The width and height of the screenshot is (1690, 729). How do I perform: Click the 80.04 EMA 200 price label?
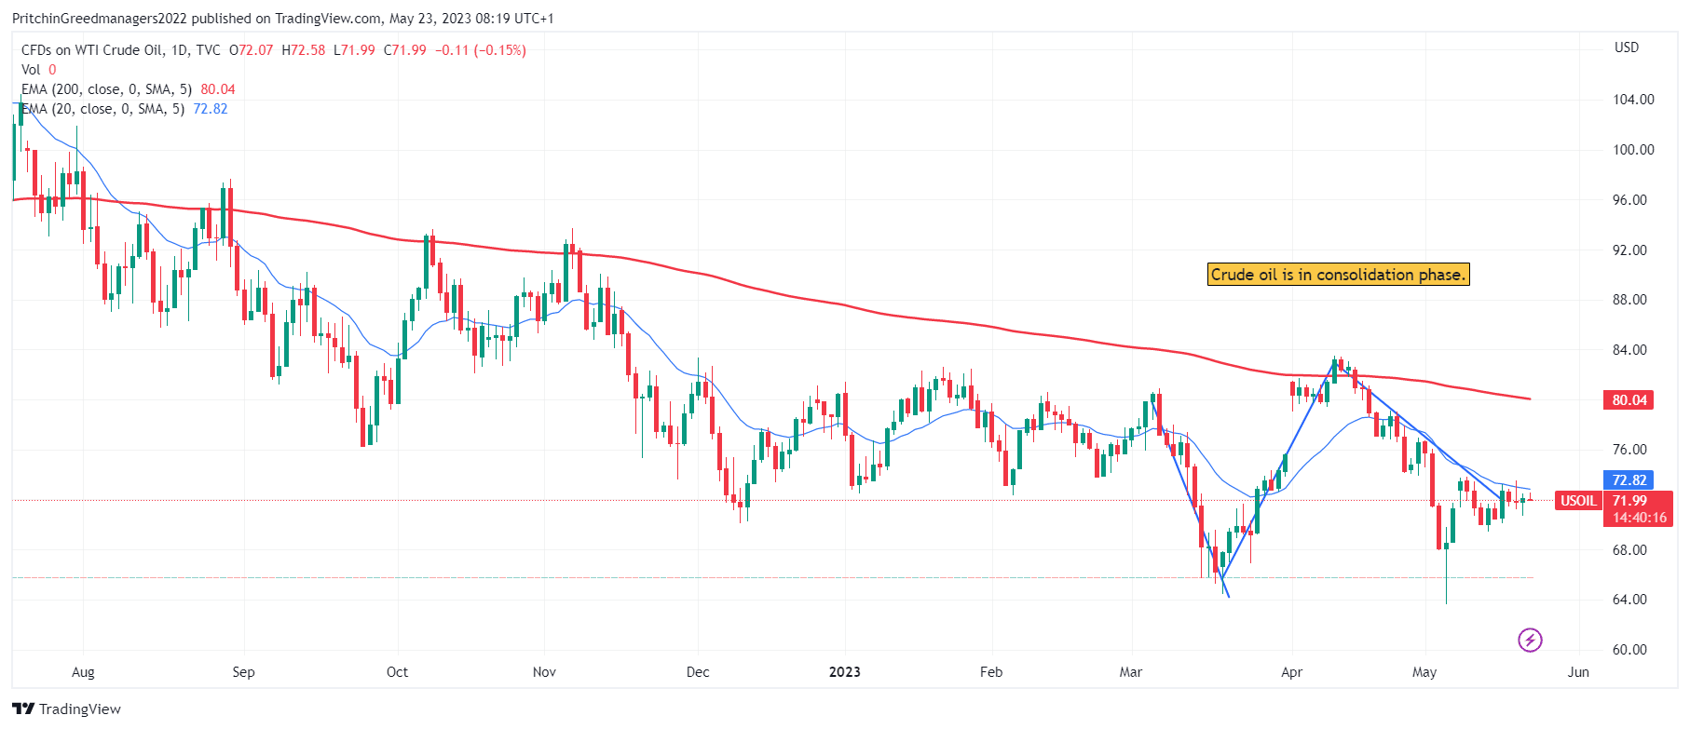click(1629, 400)
